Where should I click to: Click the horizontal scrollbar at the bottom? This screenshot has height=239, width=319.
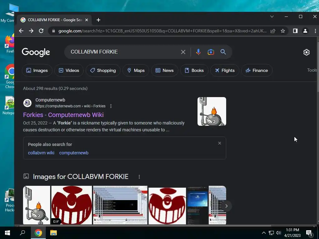click(145, 226)
